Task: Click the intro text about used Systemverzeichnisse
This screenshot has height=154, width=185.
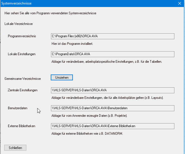Action: (x=50, y=13)
